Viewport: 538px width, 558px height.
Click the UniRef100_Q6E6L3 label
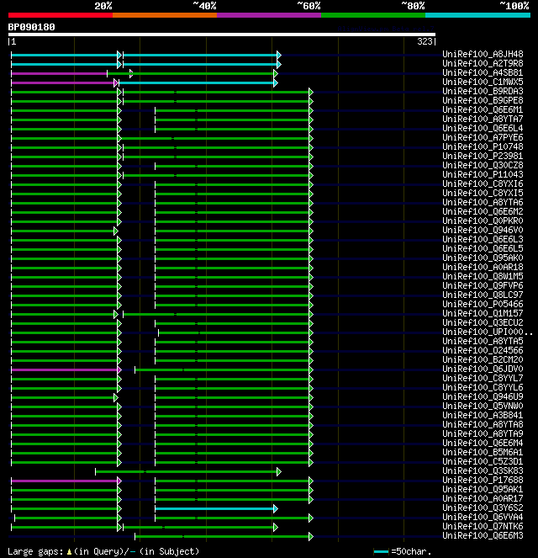click(x=483, y=239)
